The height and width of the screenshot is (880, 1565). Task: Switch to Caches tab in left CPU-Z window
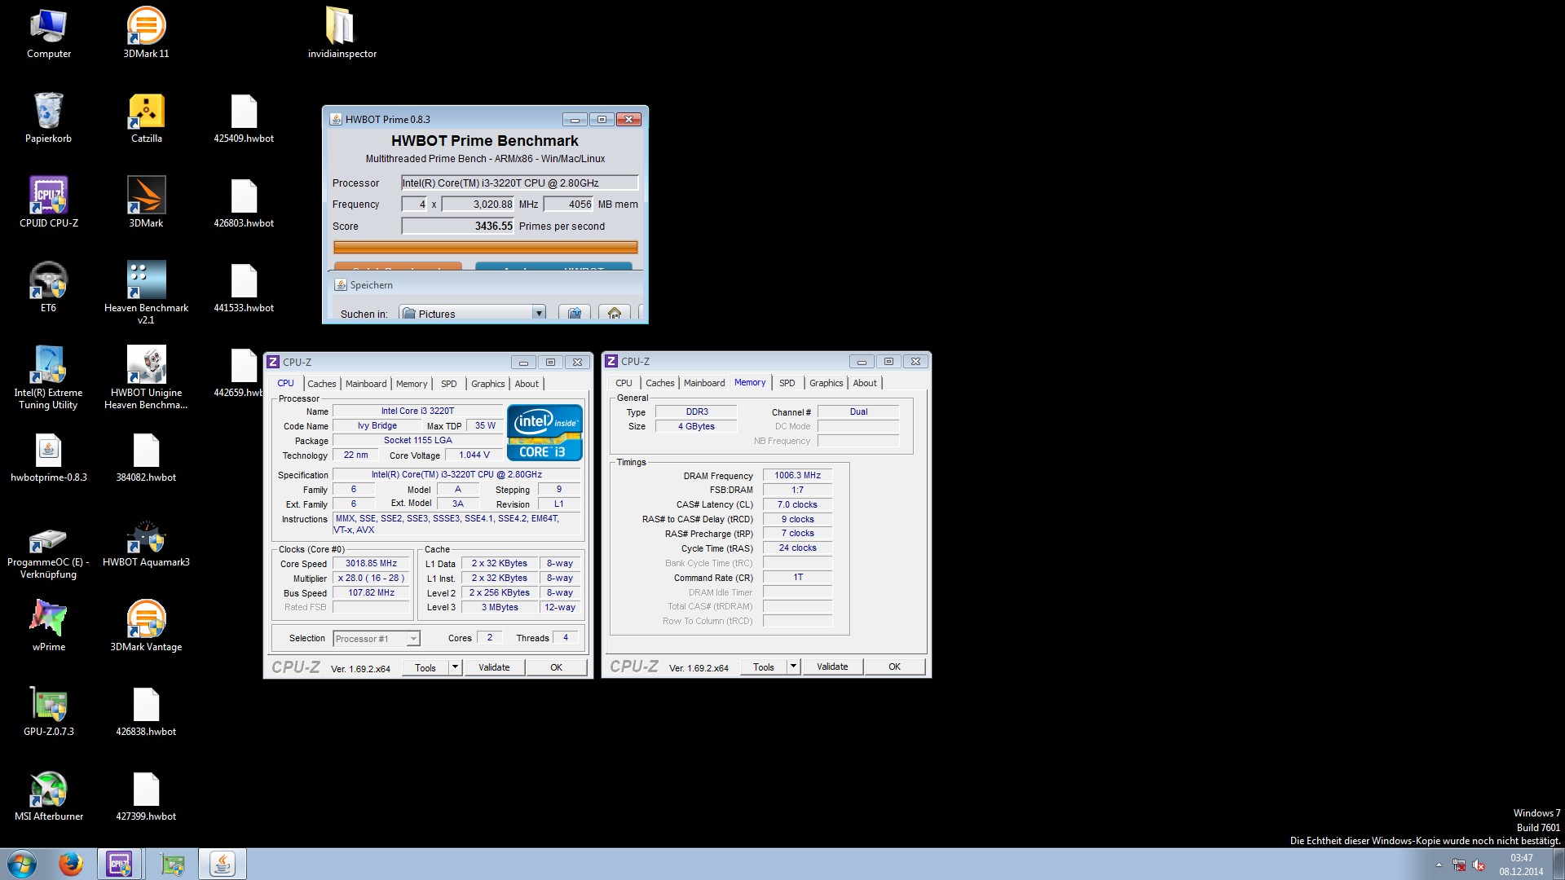(x=322, y=384)
